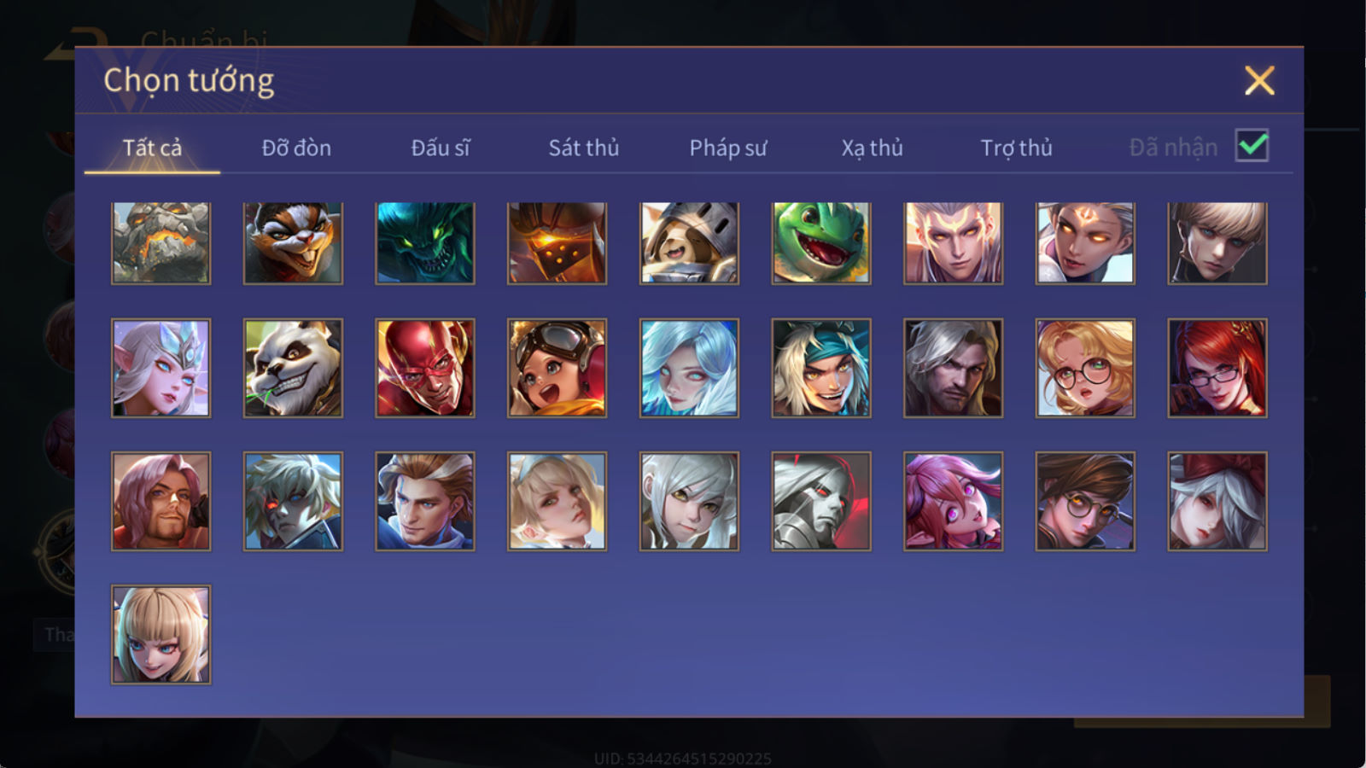
Task: Switch to the Pháp sư tab
Action: point(727,148)
